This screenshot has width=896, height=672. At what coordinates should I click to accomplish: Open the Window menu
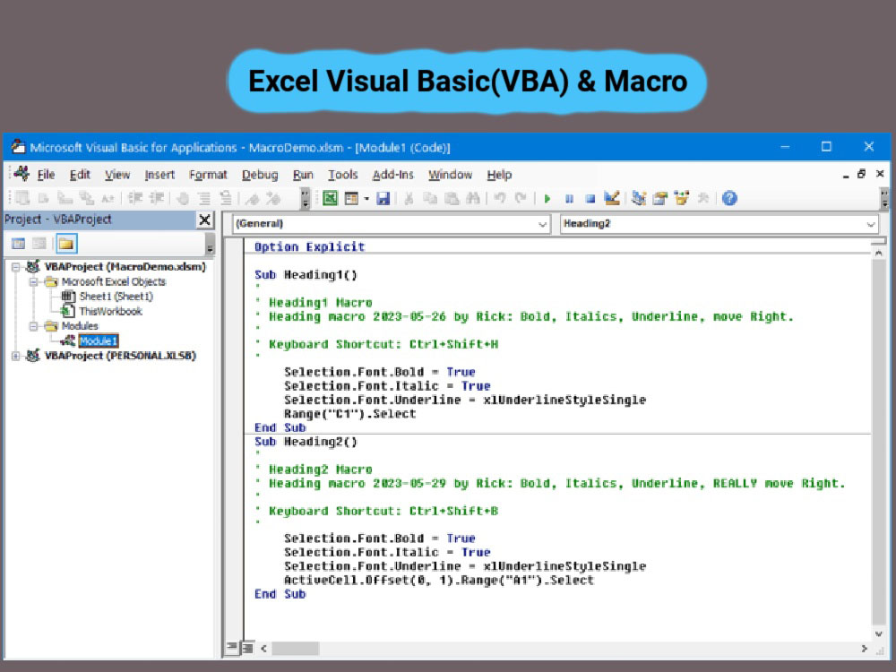pyautogui.click(x=451, y=175)
